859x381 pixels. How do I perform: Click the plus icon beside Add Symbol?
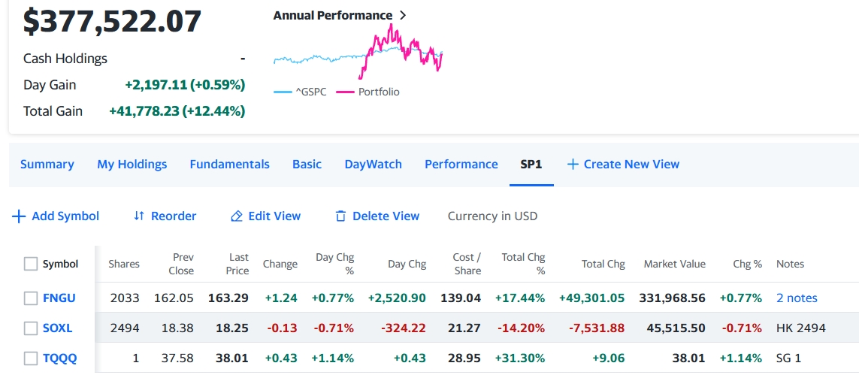click(x=20, y=216)
